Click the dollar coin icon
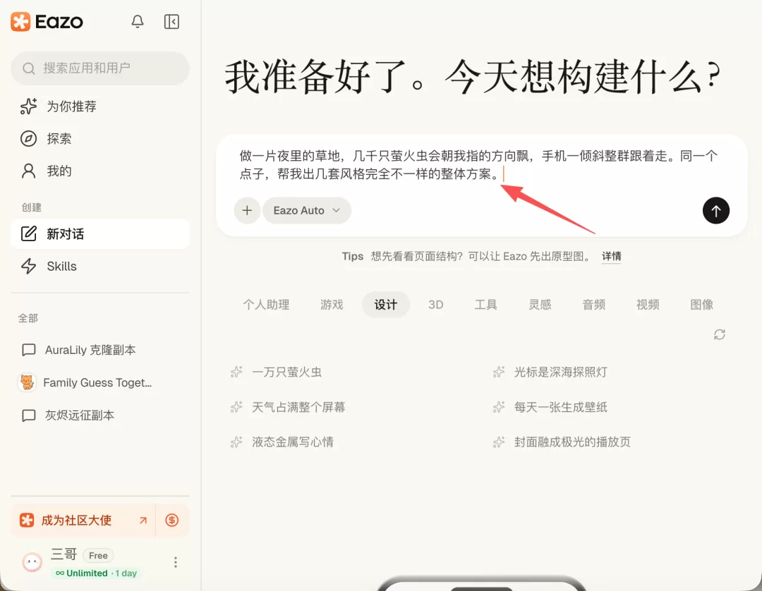The height and width of the screenshot is (591, 762). point(172,520)
